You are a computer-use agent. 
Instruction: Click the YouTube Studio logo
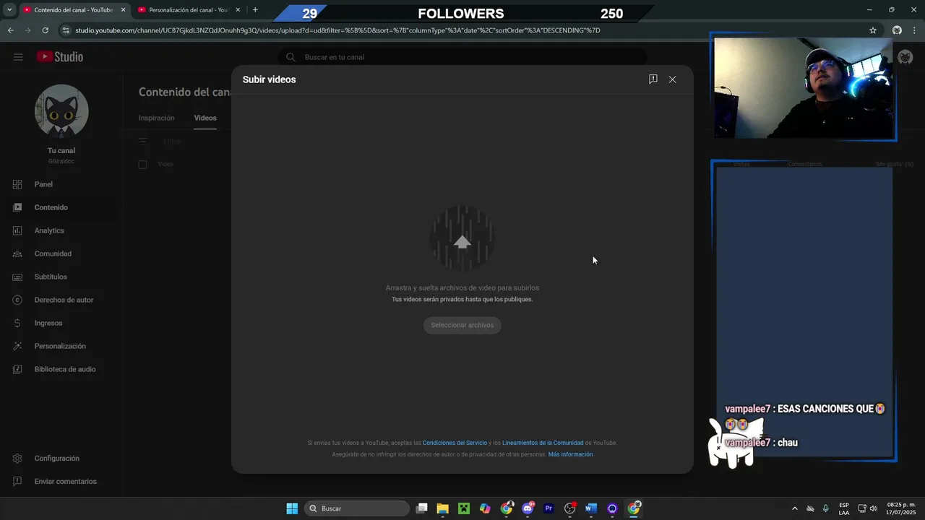pos(60,57)
